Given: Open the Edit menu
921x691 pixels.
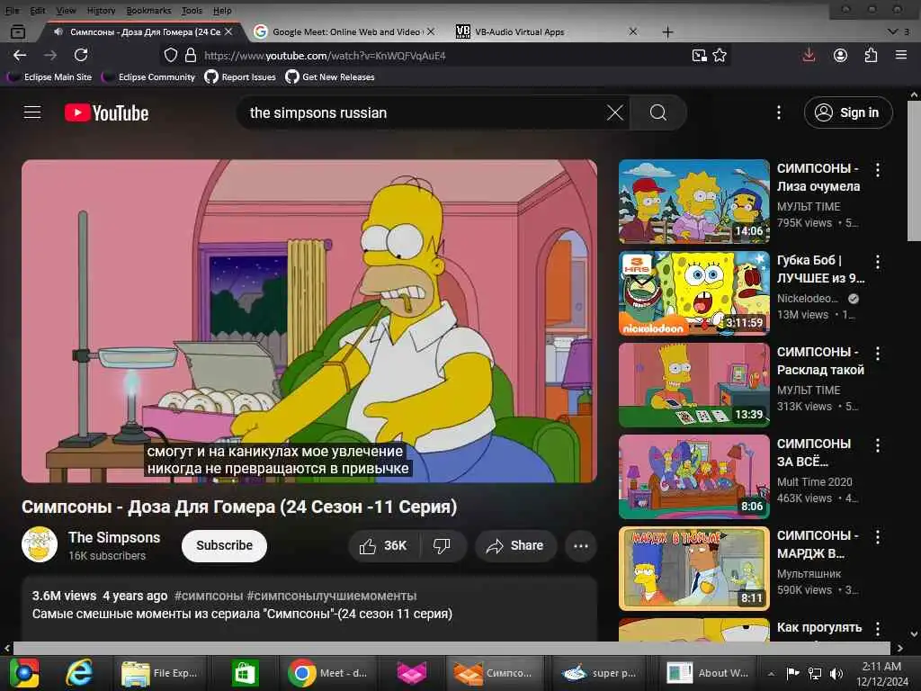Looking at the screenshot, I should (x=38, y=11).
